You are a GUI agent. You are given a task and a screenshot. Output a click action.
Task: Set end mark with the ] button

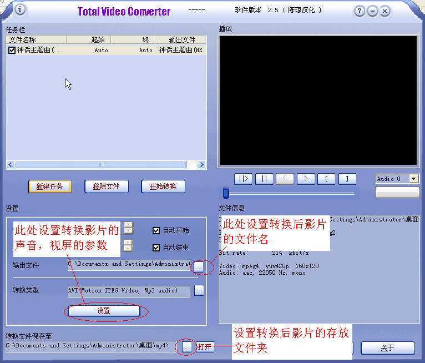pos(347,179)
